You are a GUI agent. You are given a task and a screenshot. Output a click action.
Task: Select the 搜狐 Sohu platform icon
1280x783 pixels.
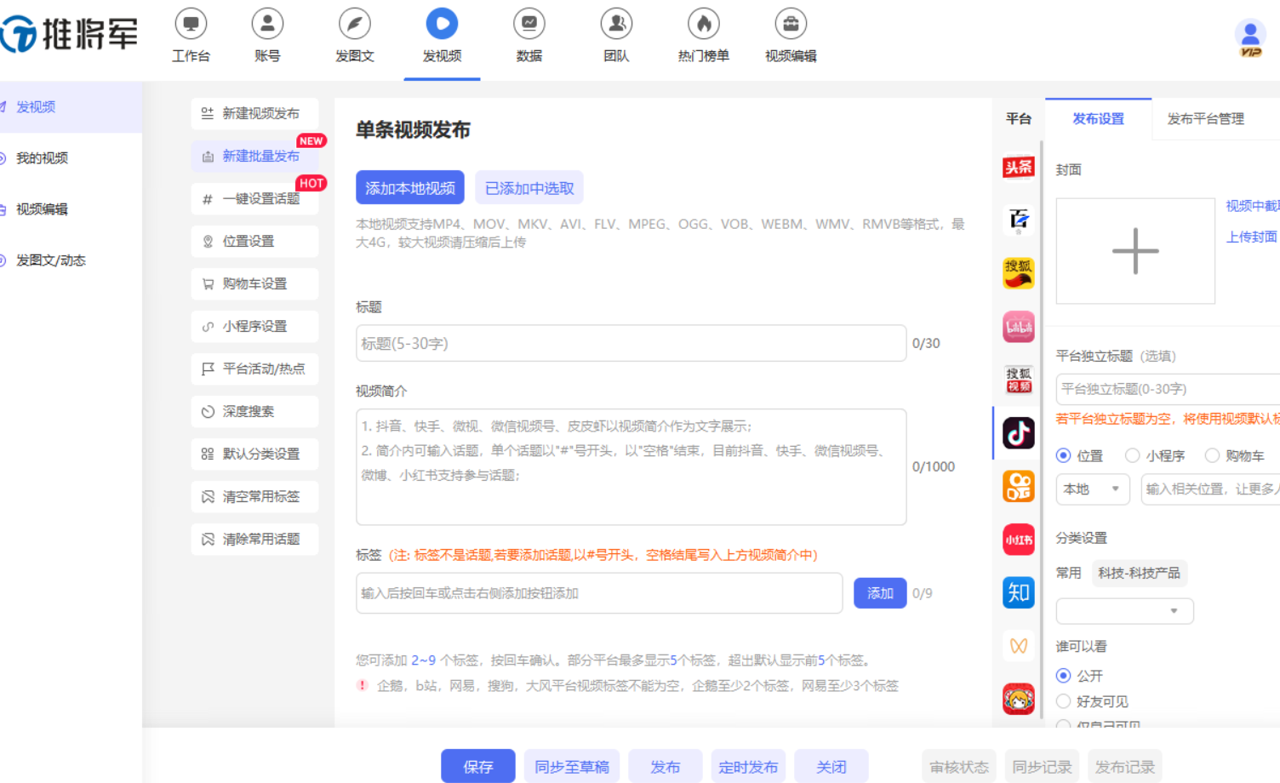point(1019,273)
